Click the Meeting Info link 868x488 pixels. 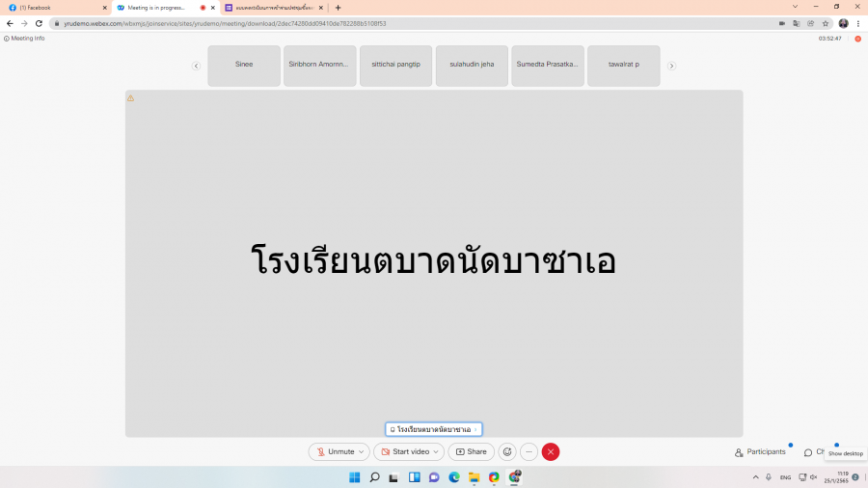click(25, 39)
